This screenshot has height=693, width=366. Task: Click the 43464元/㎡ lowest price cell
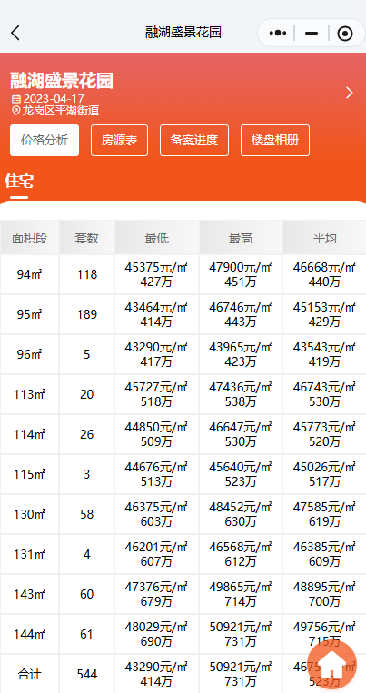(156, 314)
